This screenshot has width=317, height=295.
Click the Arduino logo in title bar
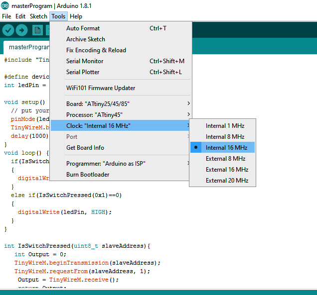[x=5, y=5]
